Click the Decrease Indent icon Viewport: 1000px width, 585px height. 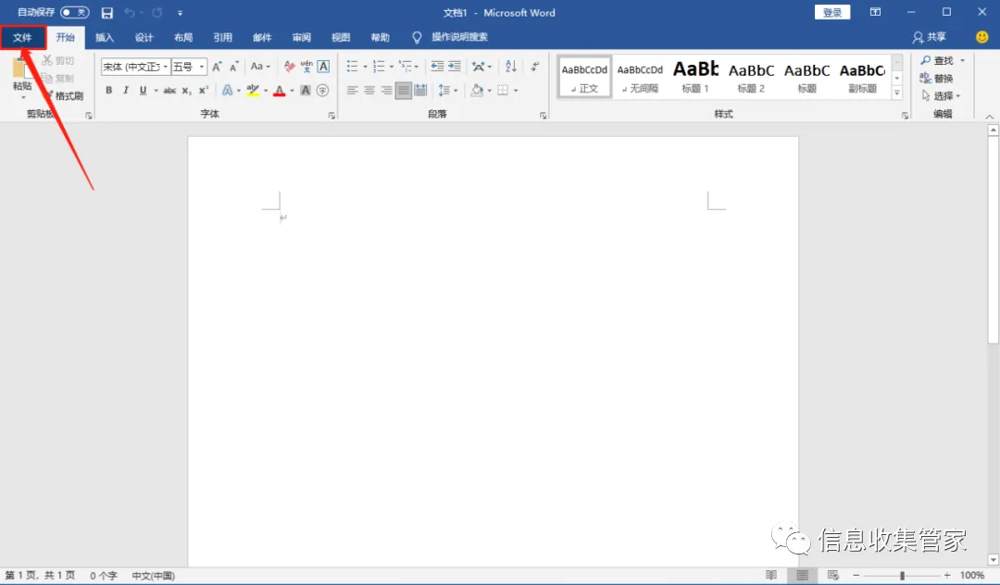click(x=437, y=67)
